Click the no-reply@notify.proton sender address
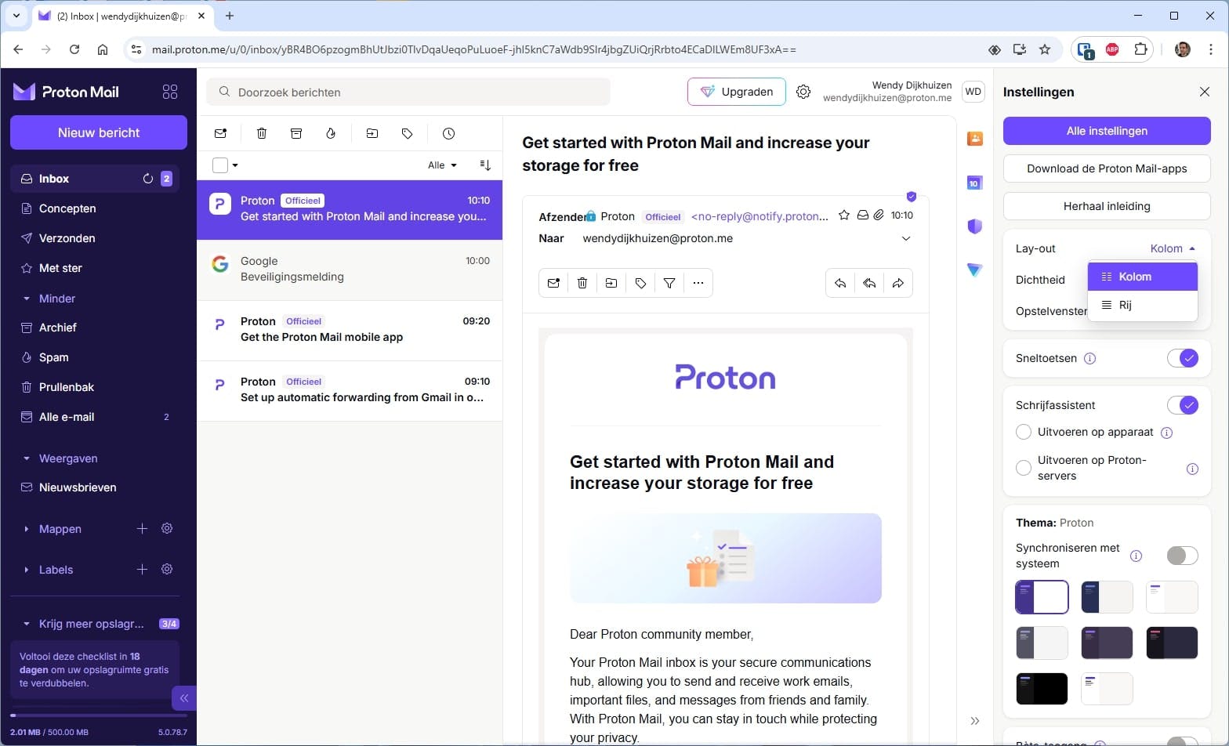1229x746 pixels. 760,216
